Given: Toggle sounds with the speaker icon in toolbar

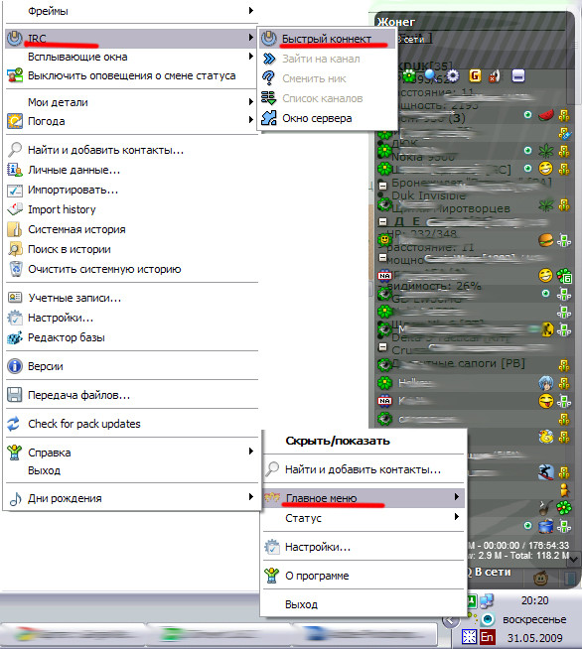Looking at the screenshot, I should coord(495,76).
